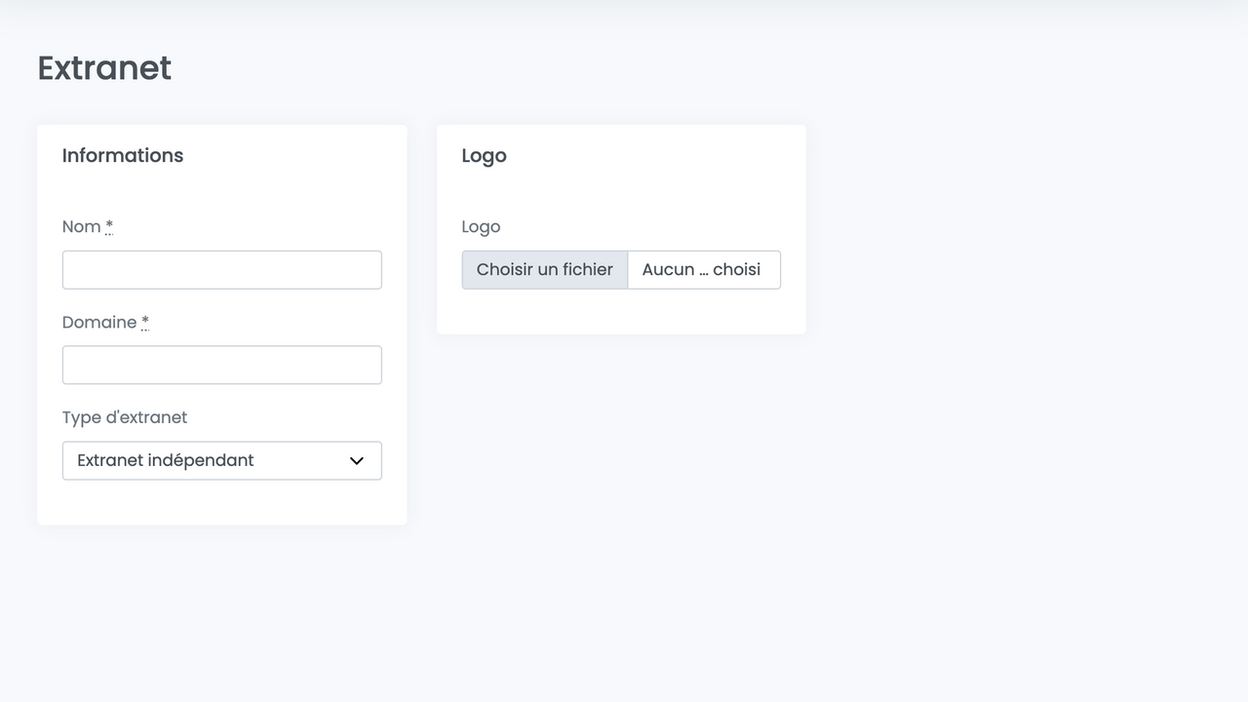Click the chevron arrow in the extranet type select
Viewport: 1248px width, 702px height.
pyautogui.click(x=357, y=461)
